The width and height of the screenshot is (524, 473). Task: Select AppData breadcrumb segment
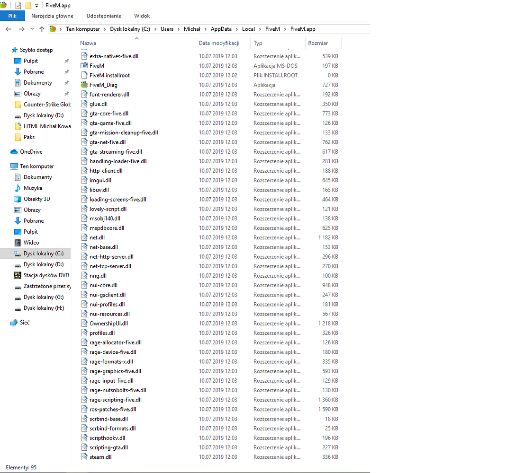click(221, 29)
